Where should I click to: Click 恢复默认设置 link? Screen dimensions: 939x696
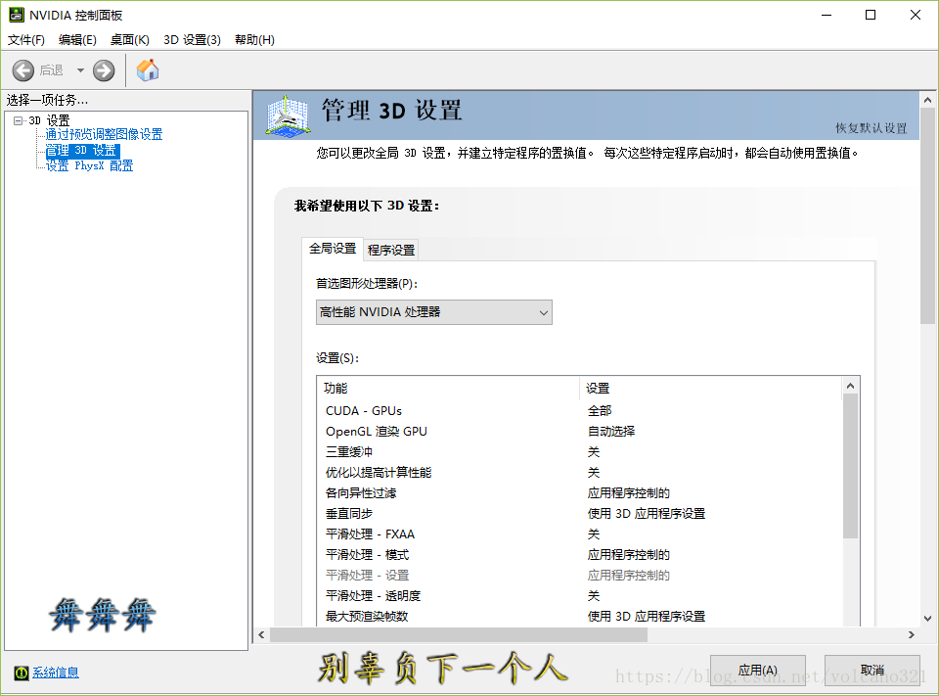coord(872,128)
